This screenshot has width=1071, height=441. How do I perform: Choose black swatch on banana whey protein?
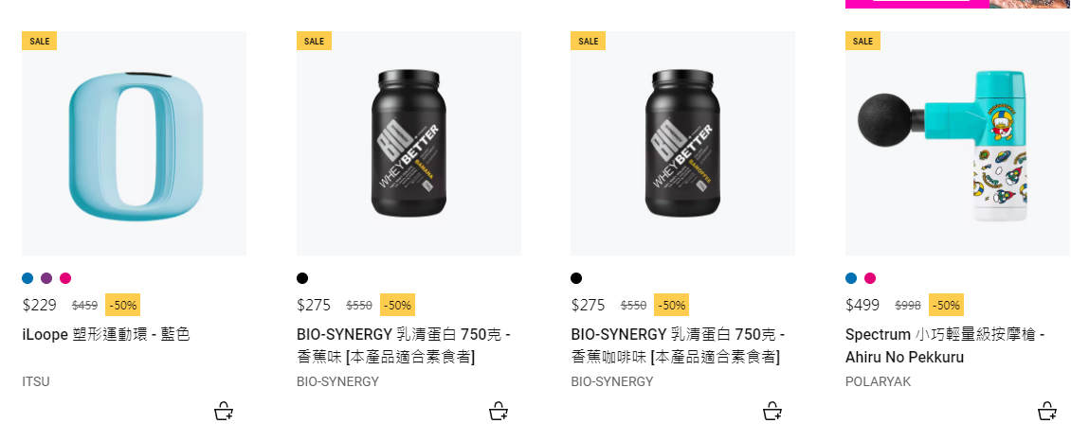tap(302, 278)
